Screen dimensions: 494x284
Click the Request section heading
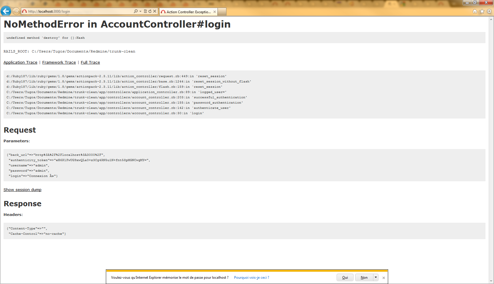[x=20, y=130]
